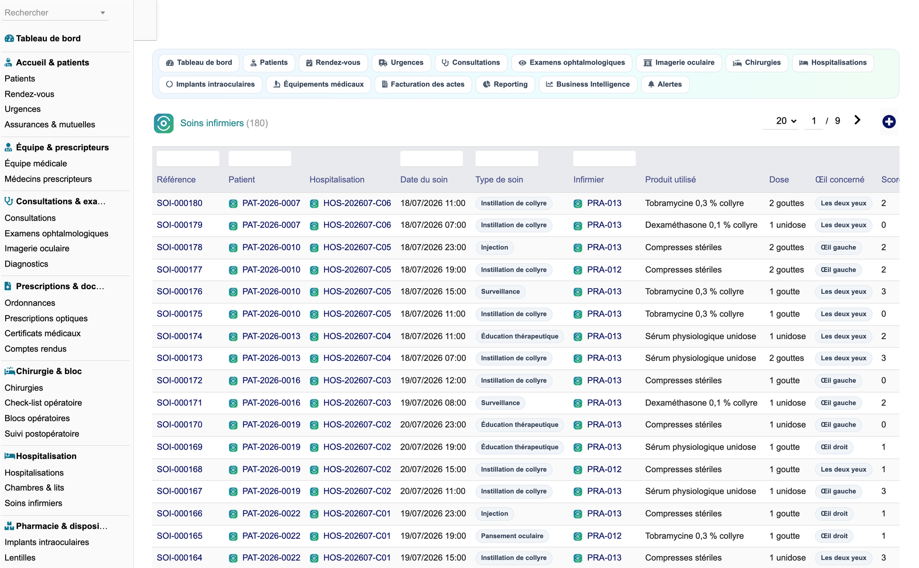Image resolution: width=919 pixels, height=568 pixels.
Task: Click the Référence filter input field
Action: pos(188,159)
